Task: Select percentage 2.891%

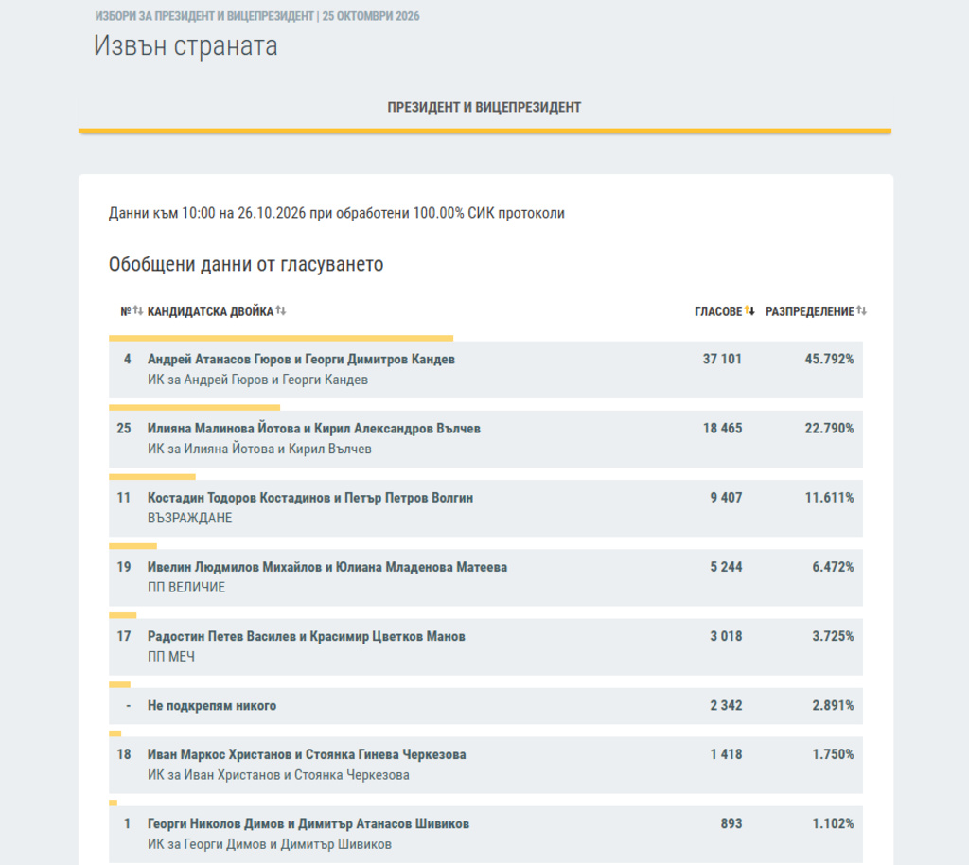Action: (833, 706)
